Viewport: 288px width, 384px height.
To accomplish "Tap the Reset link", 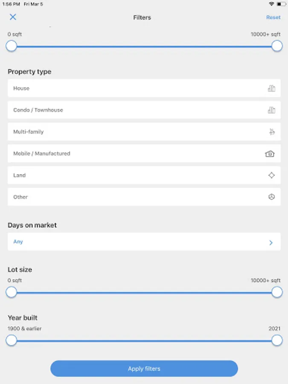I will pyautogui.click(x=273, y=17).
